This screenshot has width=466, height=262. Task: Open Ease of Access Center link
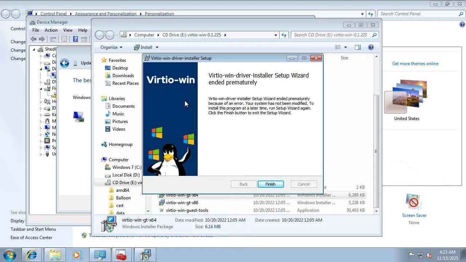click(31, 238)
